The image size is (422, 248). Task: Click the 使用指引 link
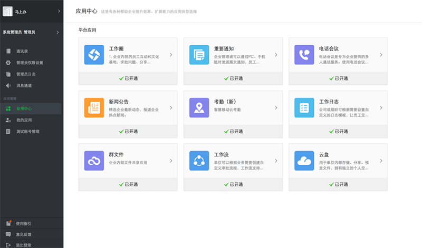tap(23, 224)
